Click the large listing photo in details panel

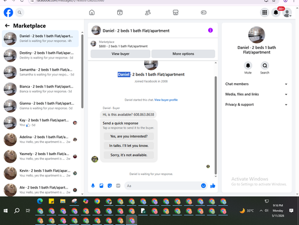point(257,35)
